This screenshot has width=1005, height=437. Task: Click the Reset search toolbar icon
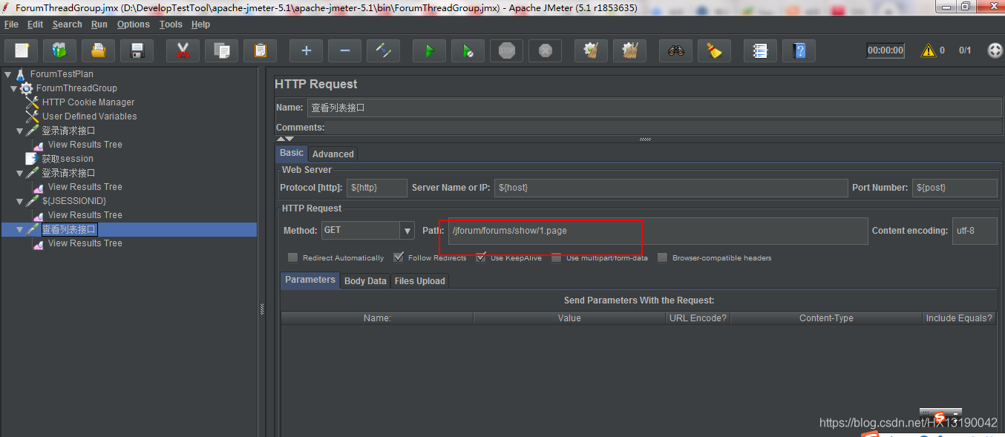point(714,50)
